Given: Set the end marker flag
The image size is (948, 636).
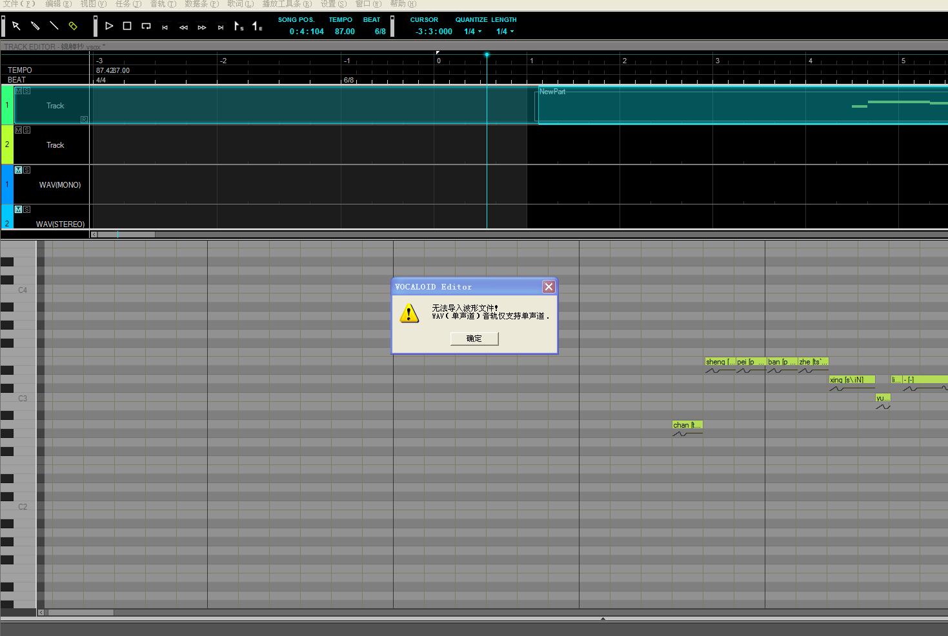Looking at the screenshot, I should pyautogui.click(x=257, y=26).
